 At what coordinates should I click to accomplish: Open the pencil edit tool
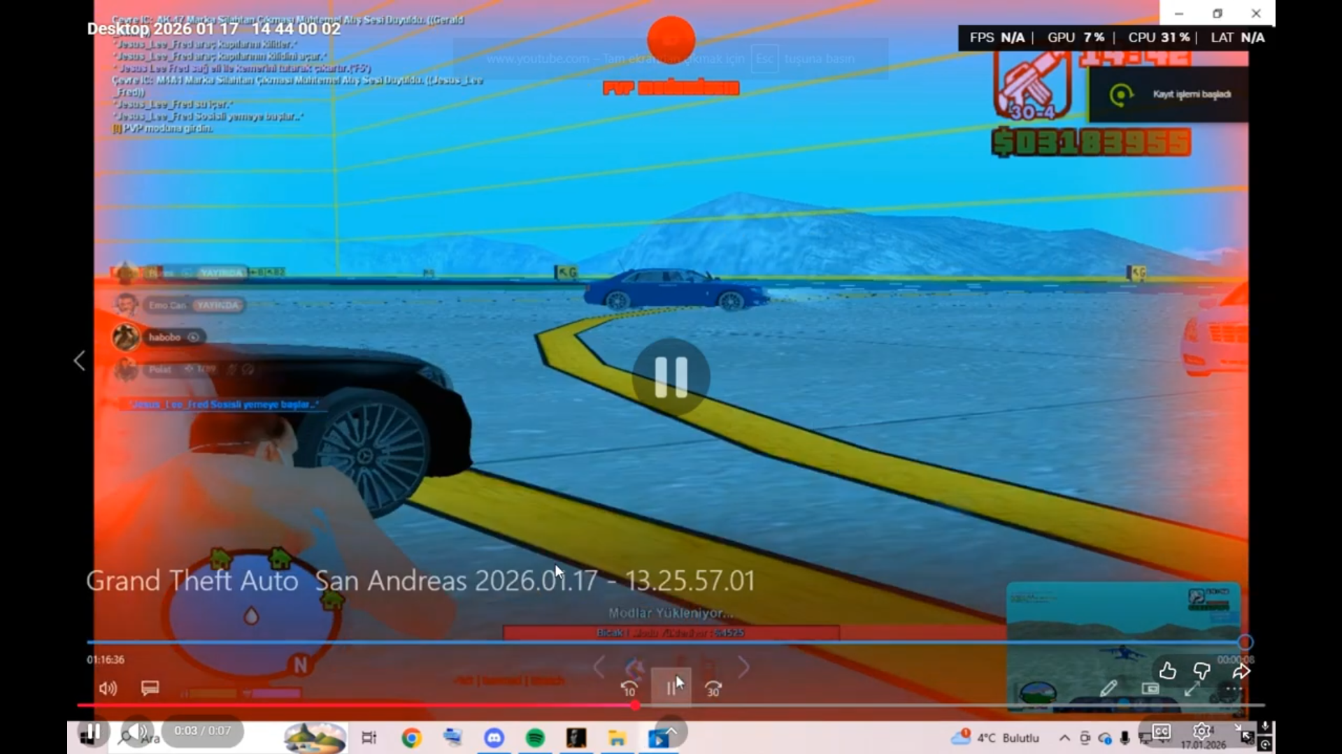pyautogui.click(x=1108, y=689)
